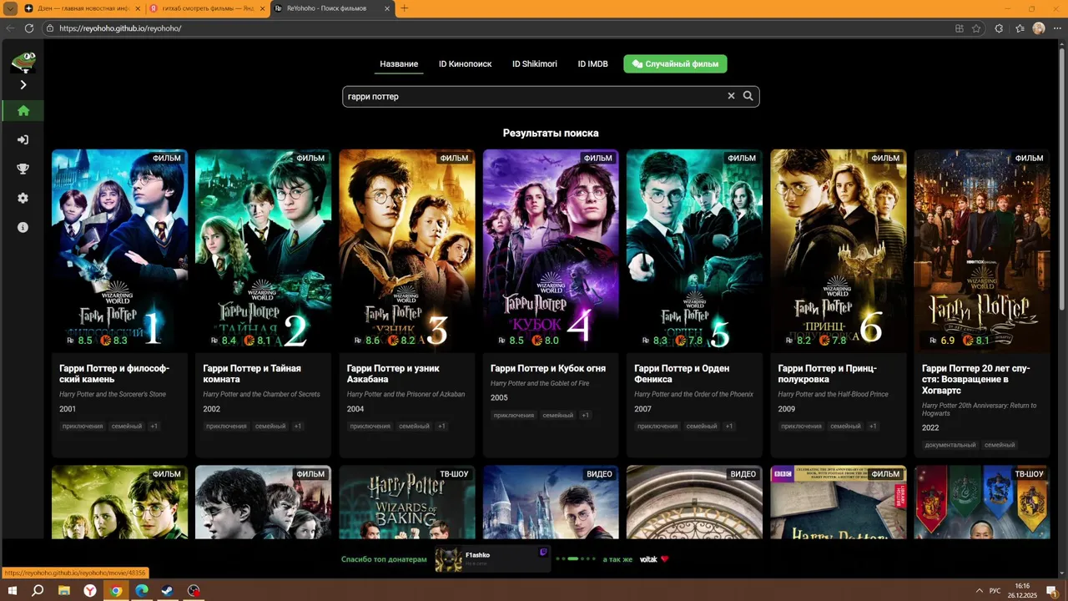Click the Случайный фильм button

click(x=675, y=64)
